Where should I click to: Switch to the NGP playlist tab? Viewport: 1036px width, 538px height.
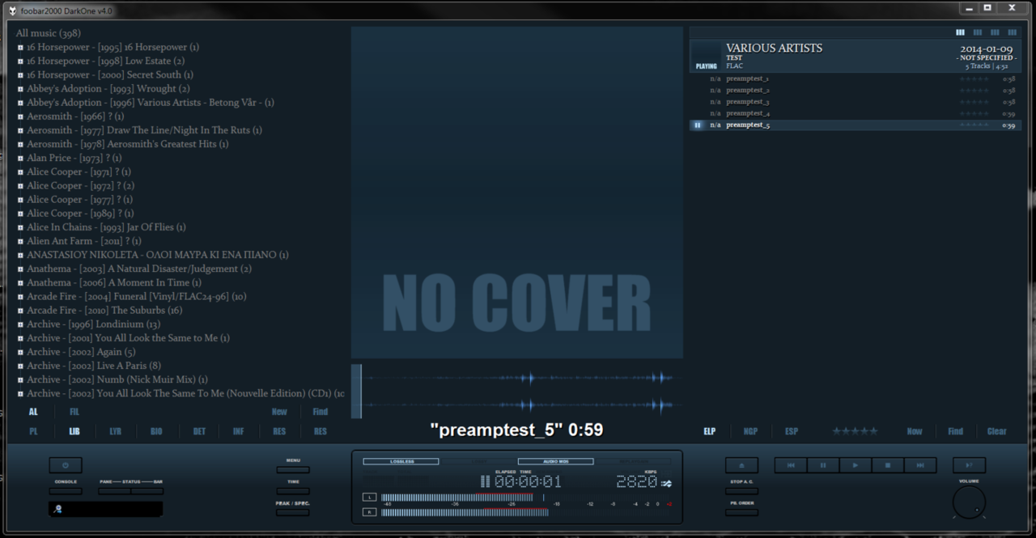(x=750, y=432)
